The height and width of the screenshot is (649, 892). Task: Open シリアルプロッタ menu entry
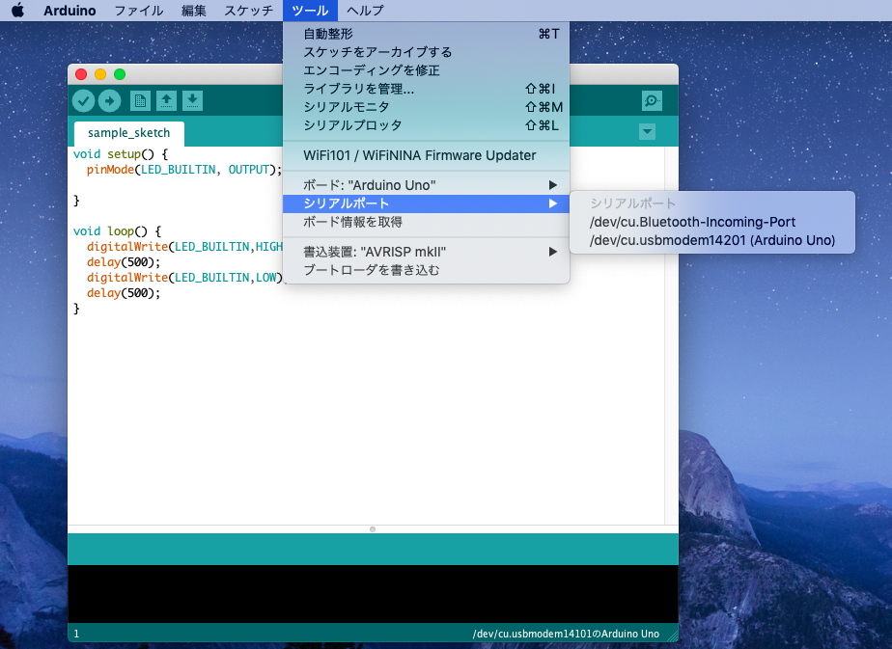[x=426, y=125]
